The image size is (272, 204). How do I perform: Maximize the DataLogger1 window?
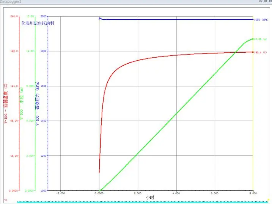point(265,1)
